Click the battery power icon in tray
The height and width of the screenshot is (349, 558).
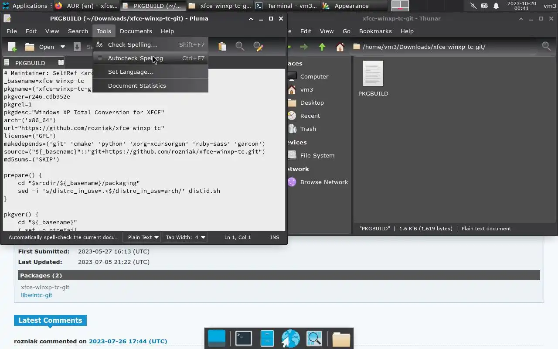tap(484, 6)
